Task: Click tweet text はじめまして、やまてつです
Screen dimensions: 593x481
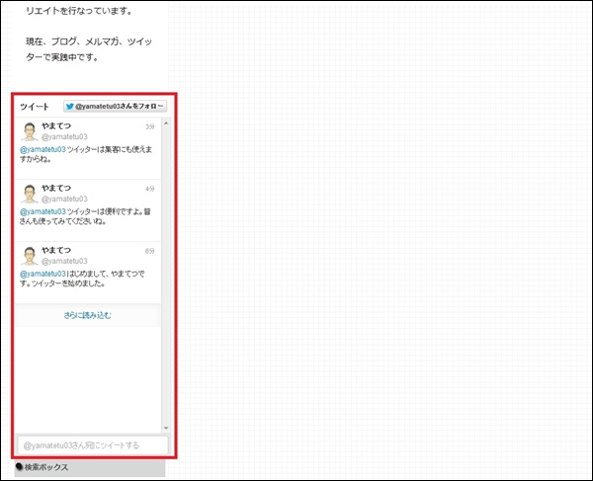Action: coord(82,279)
